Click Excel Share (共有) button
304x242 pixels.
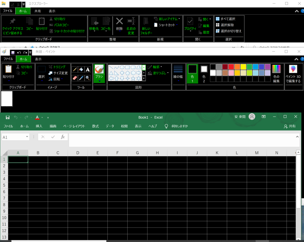tap(290, 126)
